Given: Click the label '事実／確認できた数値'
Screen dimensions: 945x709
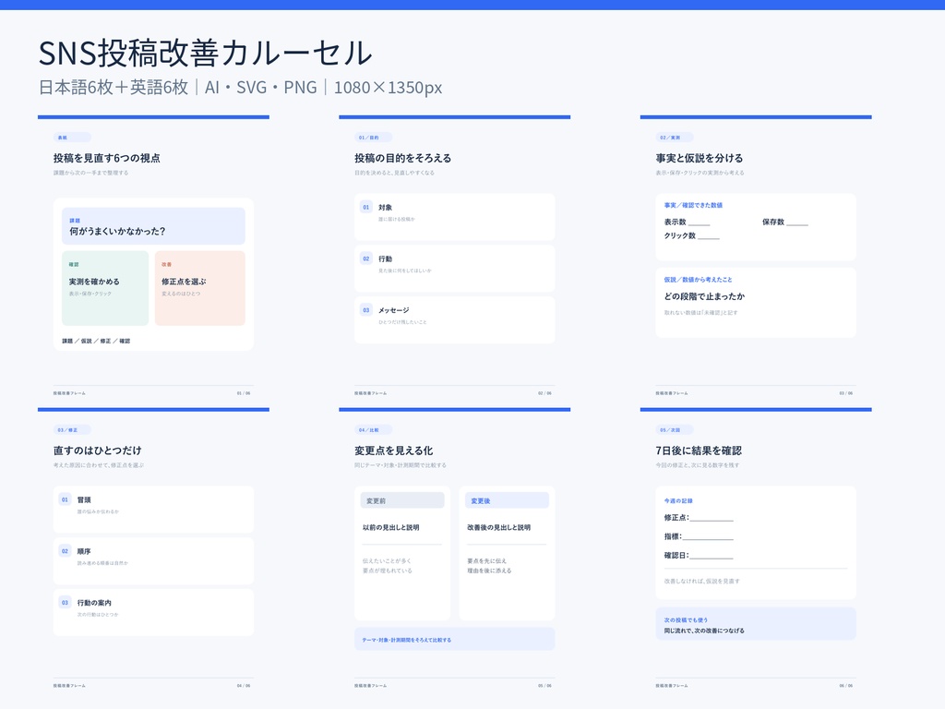Looking at the screenshot, I should 693,205.
